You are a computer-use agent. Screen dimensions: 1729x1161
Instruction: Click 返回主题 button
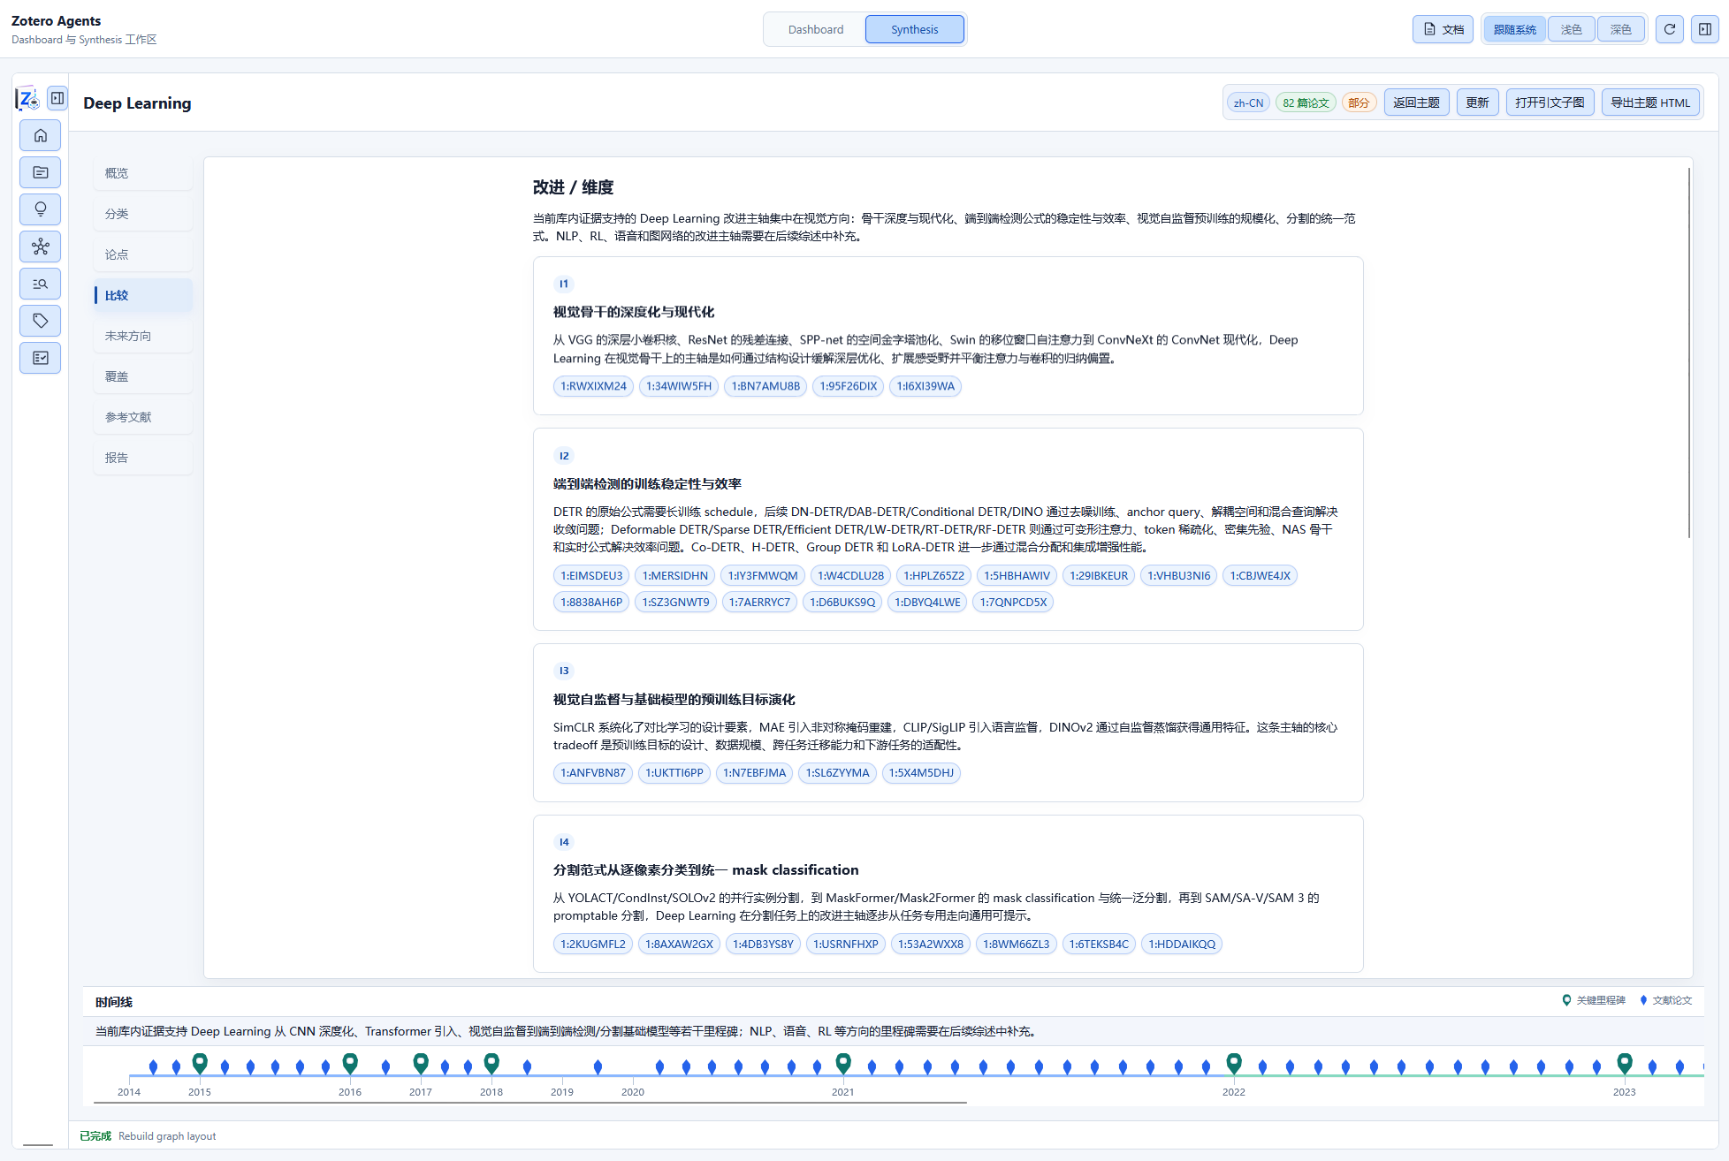coord(1417,102)
